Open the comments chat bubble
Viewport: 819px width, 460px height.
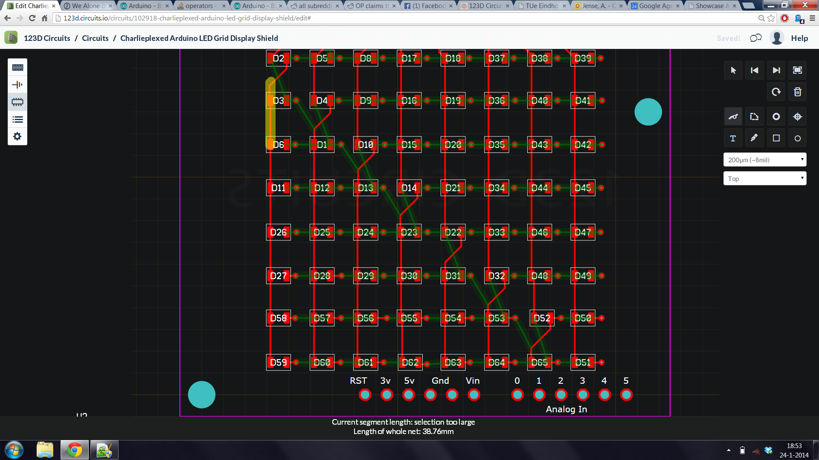[755, 38]
